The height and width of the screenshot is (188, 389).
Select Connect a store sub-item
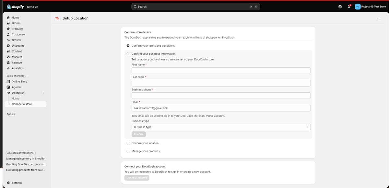coord(26,104)
